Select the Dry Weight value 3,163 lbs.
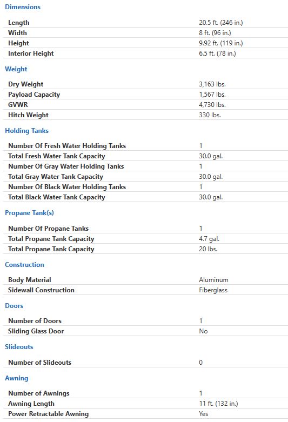Screen dimensions: 288x422 click(212, 84)
